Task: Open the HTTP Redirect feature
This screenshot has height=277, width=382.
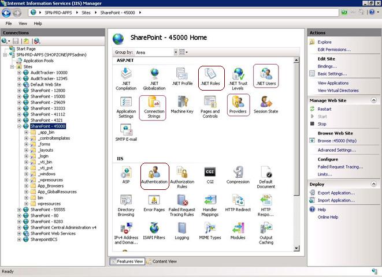Action: 238,203
